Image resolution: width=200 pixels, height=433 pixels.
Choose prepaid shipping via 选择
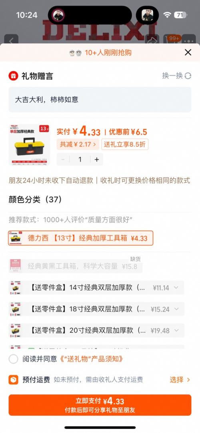[x=180, y=380]
